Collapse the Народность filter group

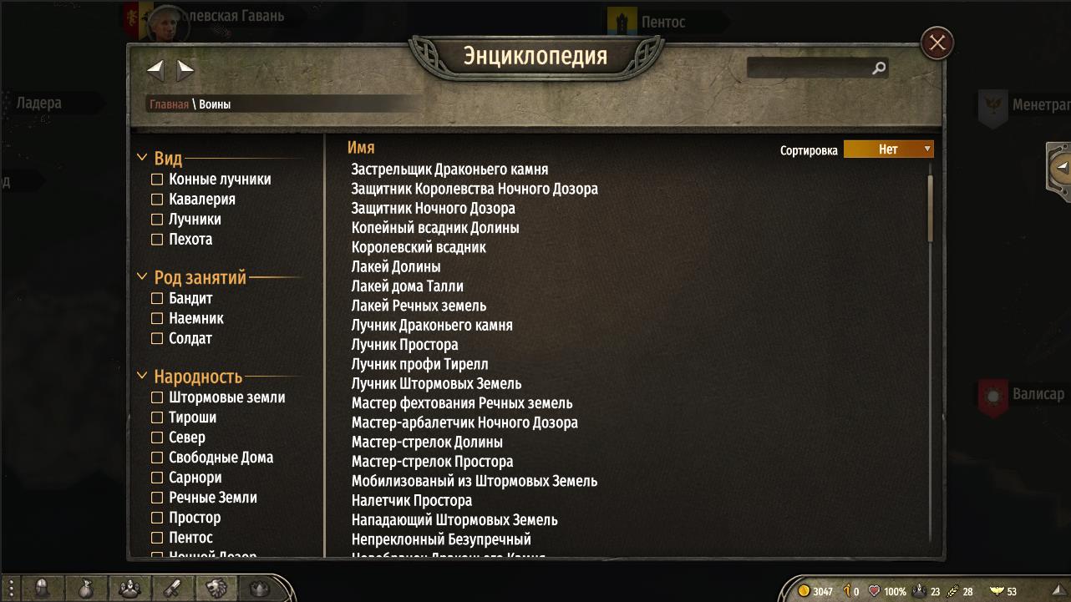142,377
